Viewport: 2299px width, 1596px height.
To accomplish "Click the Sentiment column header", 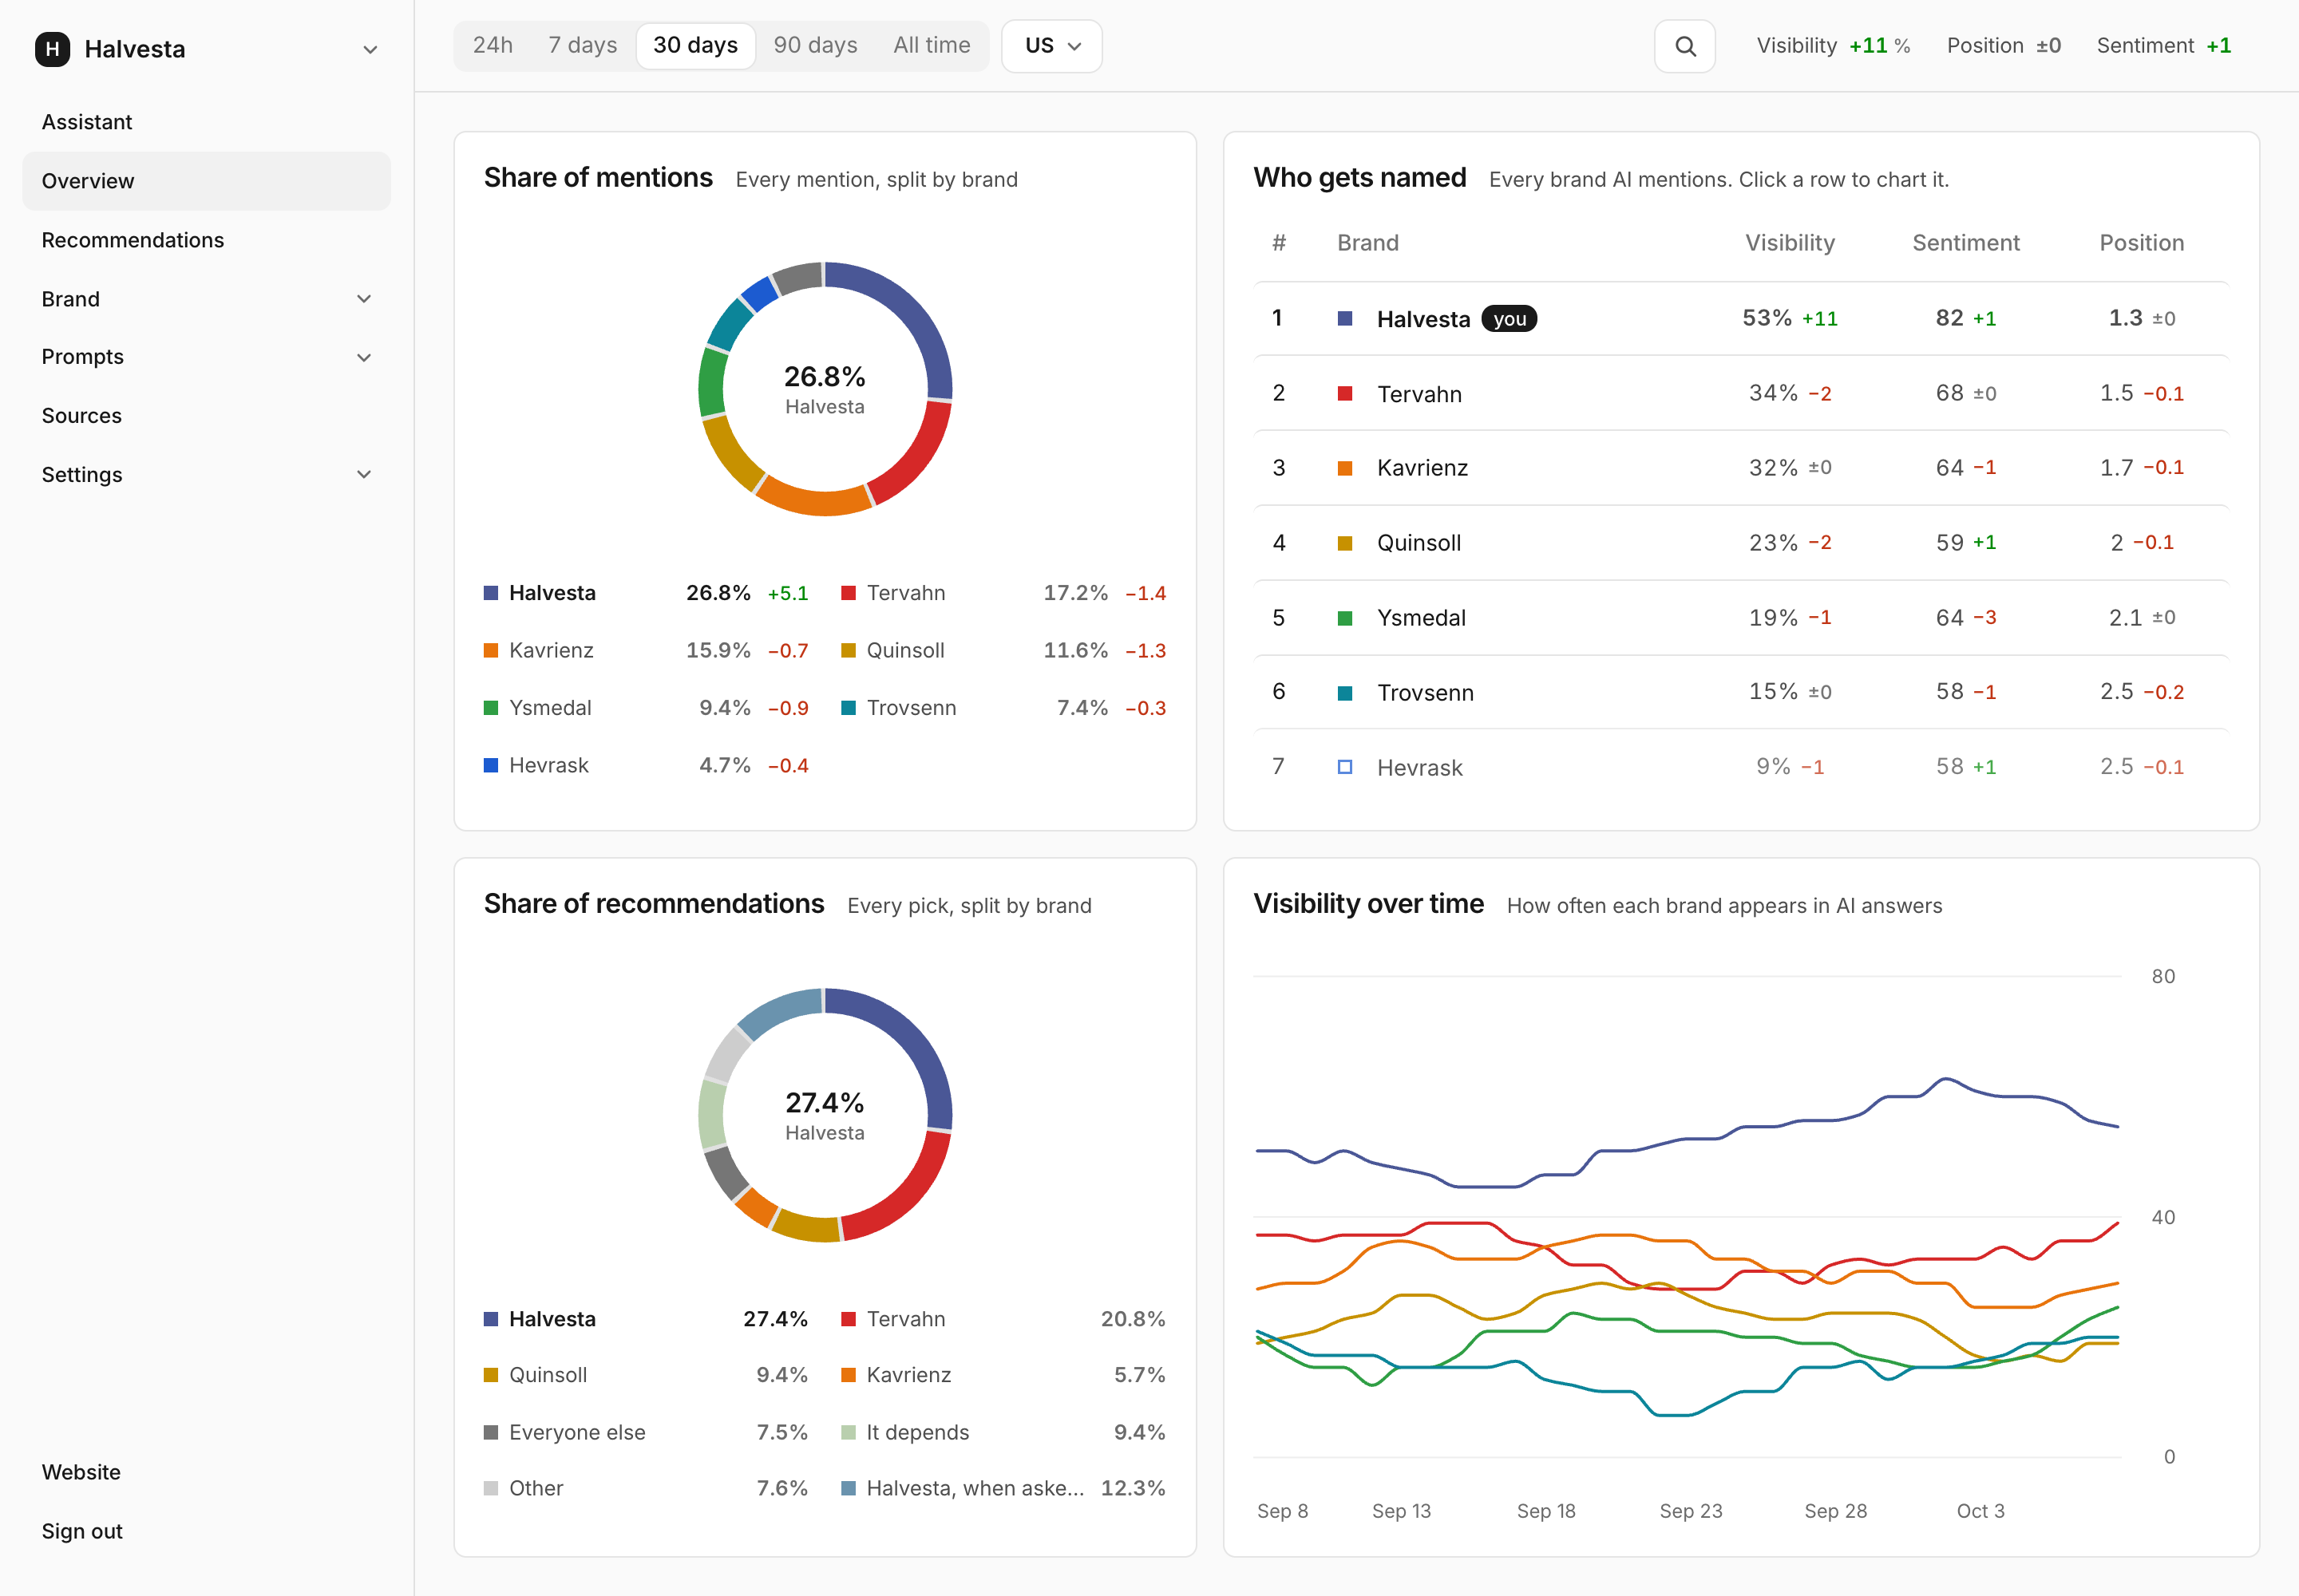I will click(1966, 243).
